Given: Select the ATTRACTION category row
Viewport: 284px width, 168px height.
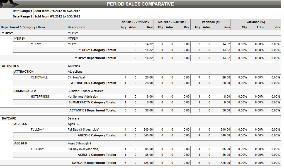Looking at the screenshot, I should pyautogui.click(x=24, y=72).
